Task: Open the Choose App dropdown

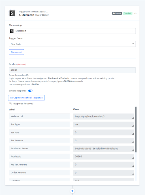Action: (72, 31)
